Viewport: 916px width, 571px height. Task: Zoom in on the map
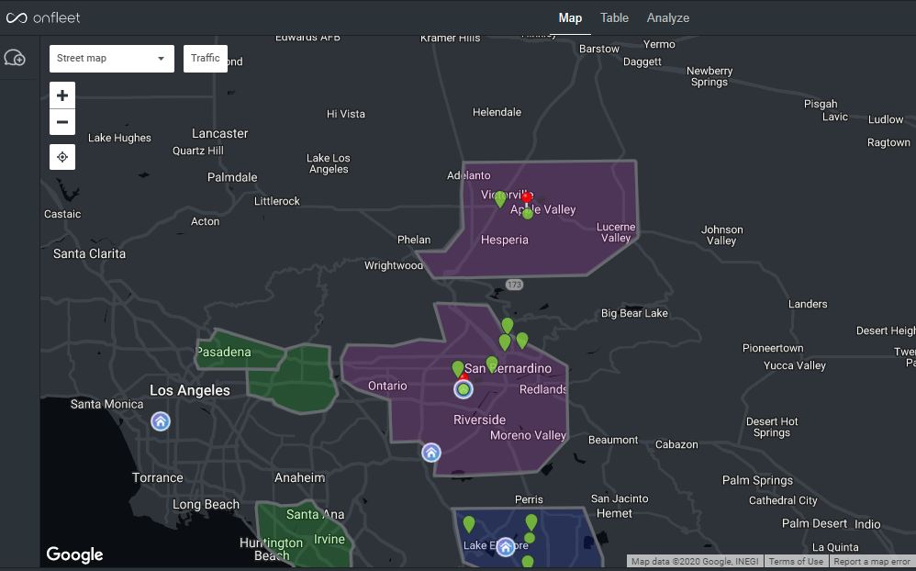tap(62, 95)
